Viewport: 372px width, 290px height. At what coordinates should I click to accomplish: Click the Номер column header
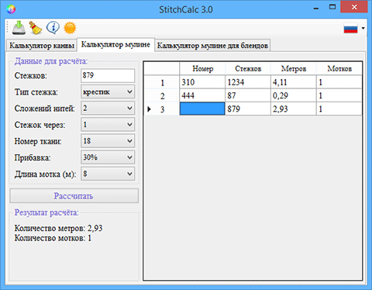point(202,68)
